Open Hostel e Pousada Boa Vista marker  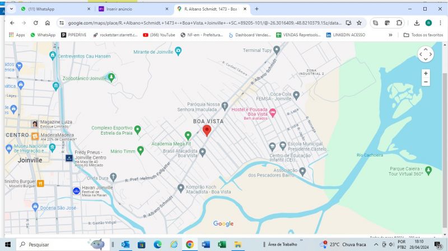(273, 113)
